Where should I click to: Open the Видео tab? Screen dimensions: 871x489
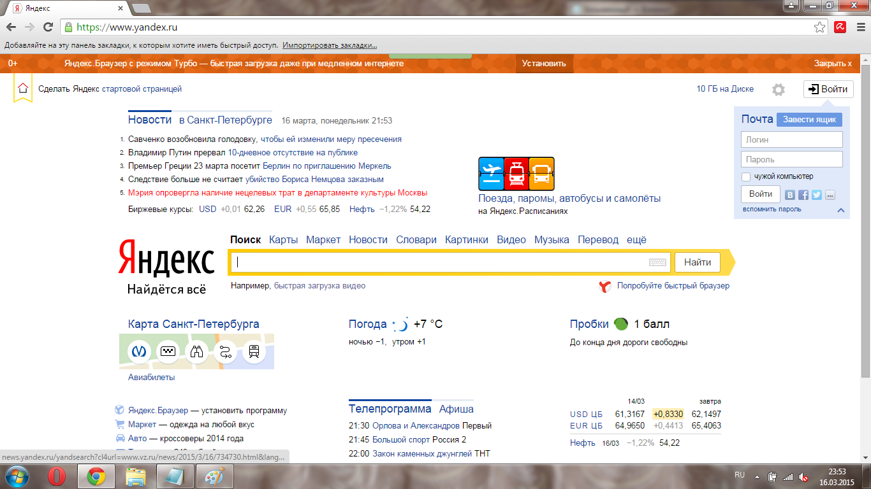click(511, 240)
